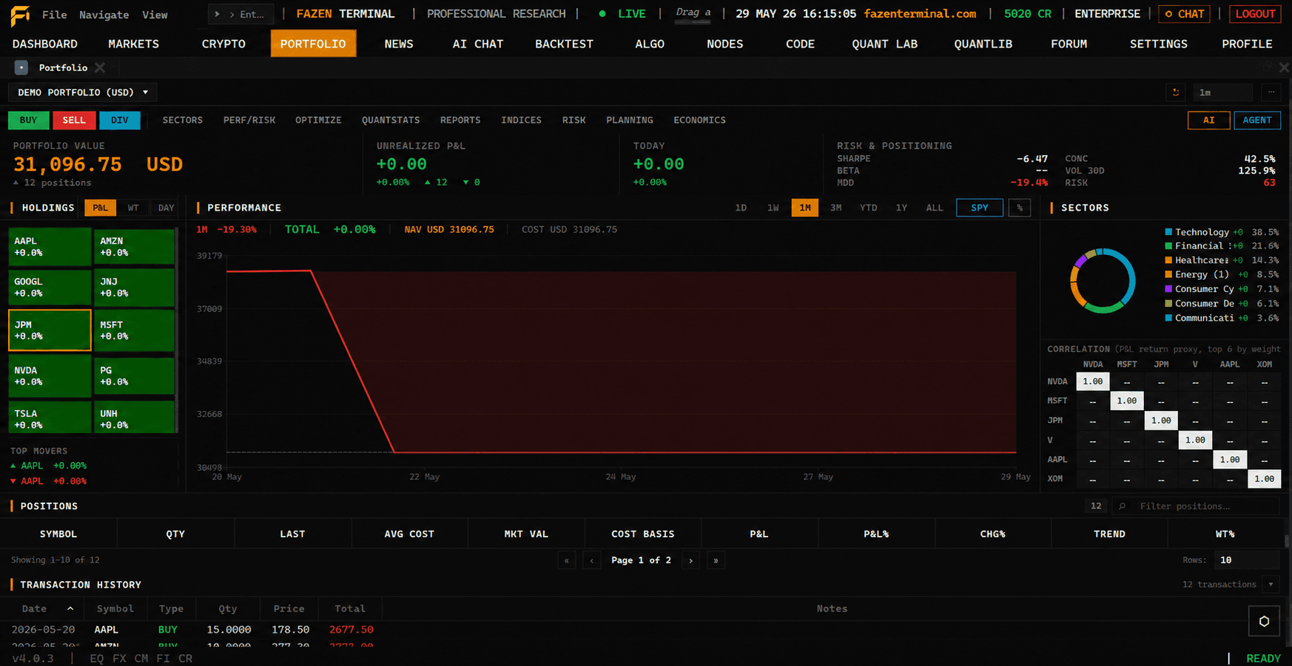
Task: Click the AGENT button
Action: point(1257,120)
